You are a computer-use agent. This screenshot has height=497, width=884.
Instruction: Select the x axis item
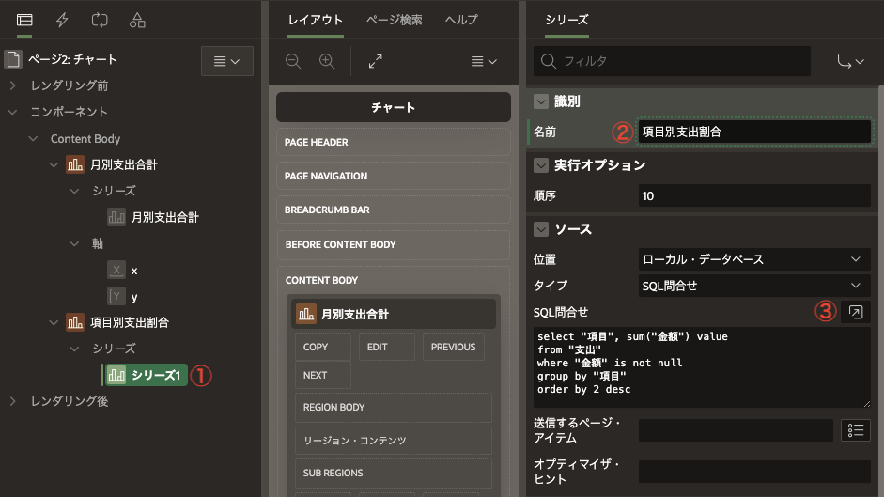pyautogui.click(x=123, y=271)
